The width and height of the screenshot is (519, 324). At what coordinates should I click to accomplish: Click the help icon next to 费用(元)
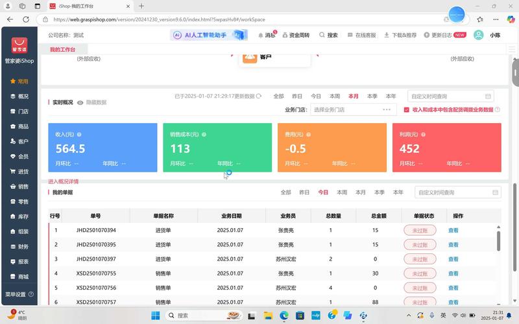pos(309,135)
